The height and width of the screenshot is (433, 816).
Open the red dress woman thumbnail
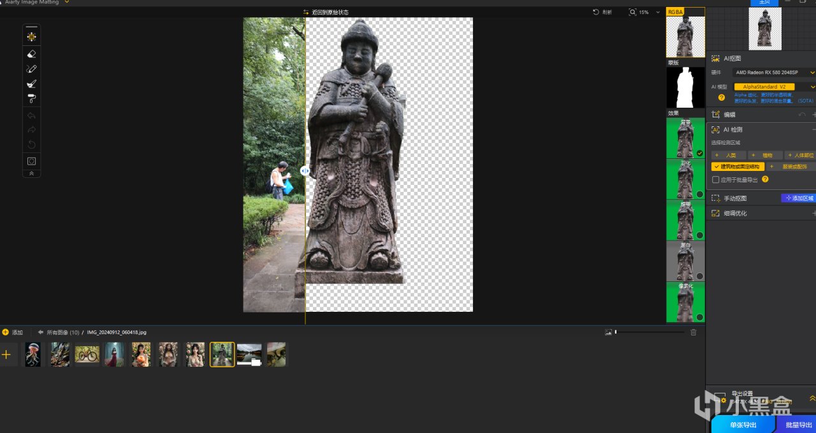(115, 355)
